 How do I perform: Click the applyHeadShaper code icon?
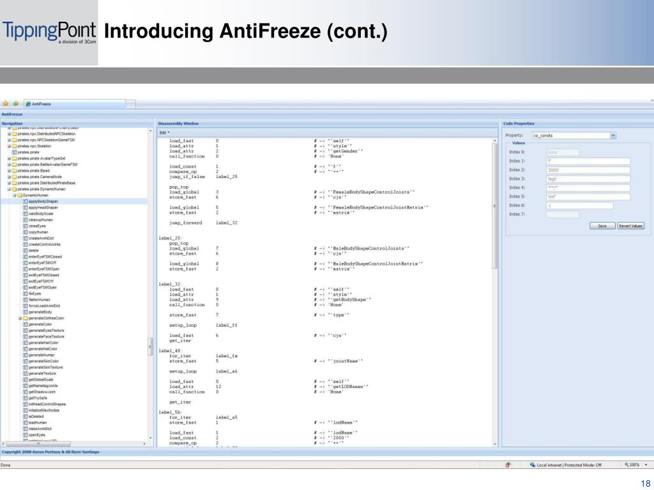tap(26, 207)
